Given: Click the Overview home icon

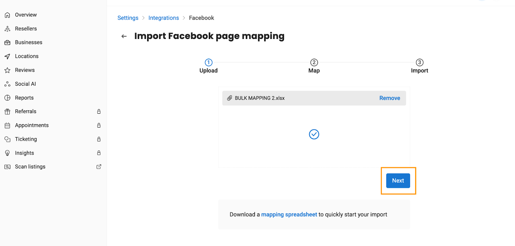Looking at the screenshot, I should (x=7, y=15).
